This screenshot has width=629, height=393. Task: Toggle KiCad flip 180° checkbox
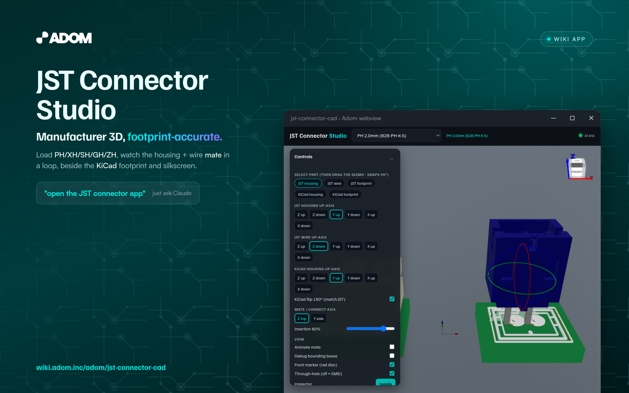coord(392,299)
